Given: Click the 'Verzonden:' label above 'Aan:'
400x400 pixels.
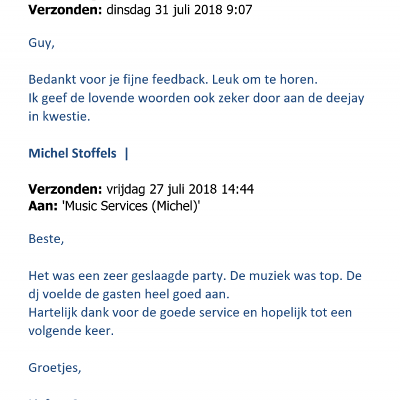Looking at the screenshot, I should [65, 189].
